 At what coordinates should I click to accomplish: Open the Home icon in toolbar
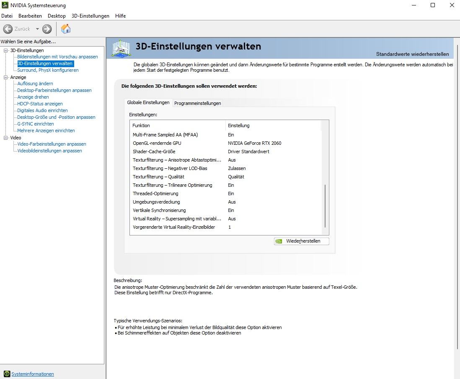coord(66,29)
